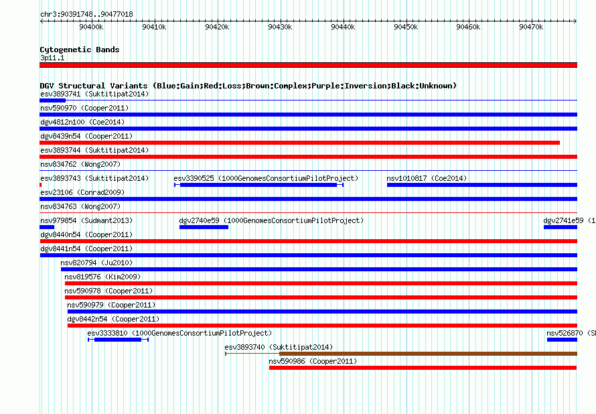This screenshot has width=596, height=414.
Task: Click the blue bar under esv23106
Action: point(308,199)
